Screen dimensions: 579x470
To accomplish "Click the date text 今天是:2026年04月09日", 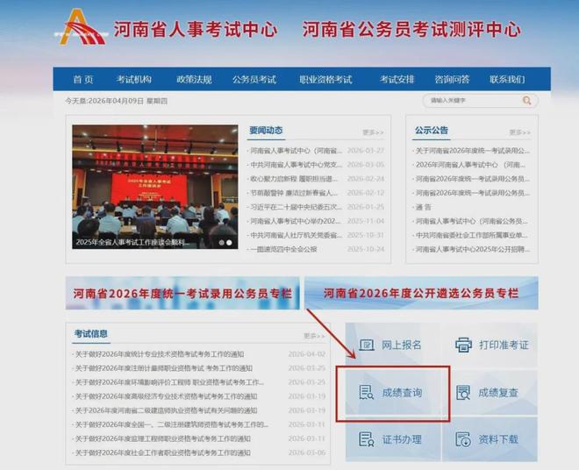I will pos(104,101).
